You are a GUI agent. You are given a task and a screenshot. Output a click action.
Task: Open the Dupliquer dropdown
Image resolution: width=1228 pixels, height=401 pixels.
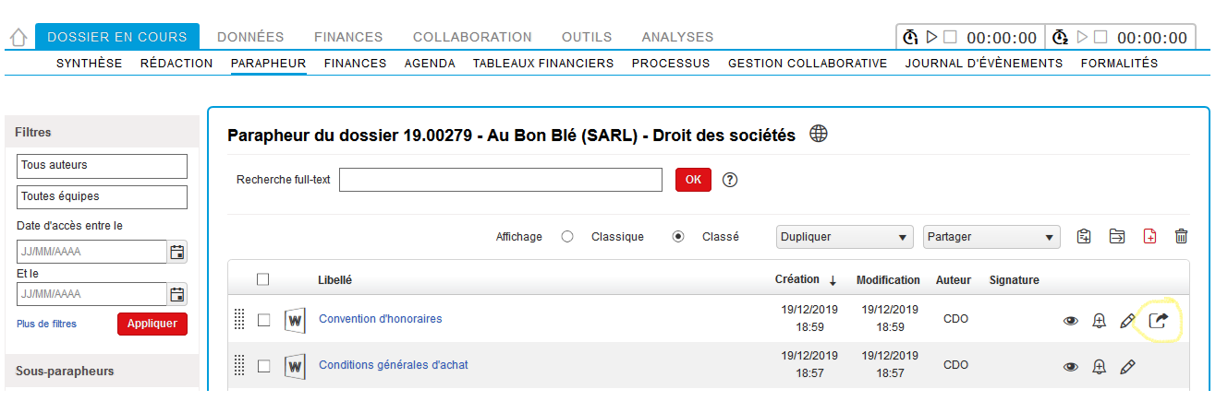coord(845,237)
